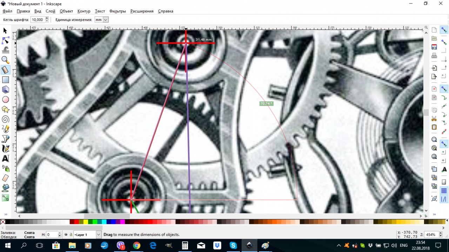Select the Spiral tool

pos(5,119)
